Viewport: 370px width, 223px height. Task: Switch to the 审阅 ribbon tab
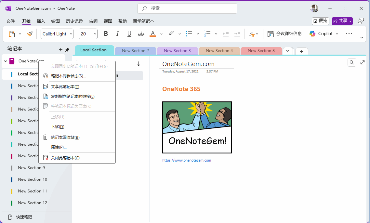click(x=93, y=21)
